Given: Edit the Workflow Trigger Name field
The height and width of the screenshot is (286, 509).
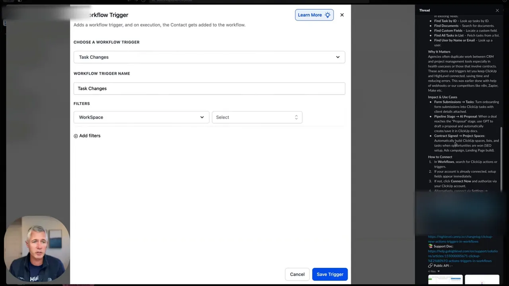Looking at the screenshot, I should [209, 89].
